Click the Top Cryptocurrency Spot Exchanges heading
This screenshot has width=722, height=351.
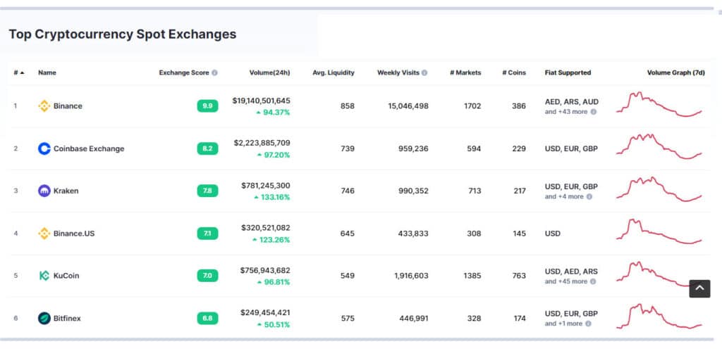tap(123, 34)
